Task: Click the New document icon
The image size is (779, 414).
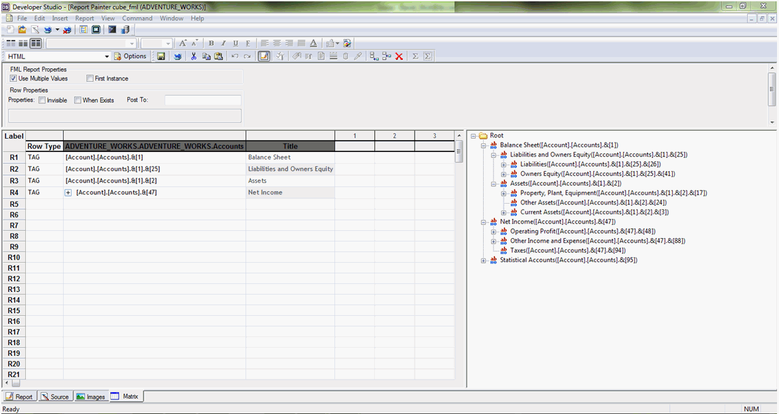Action: click(10, 30)
